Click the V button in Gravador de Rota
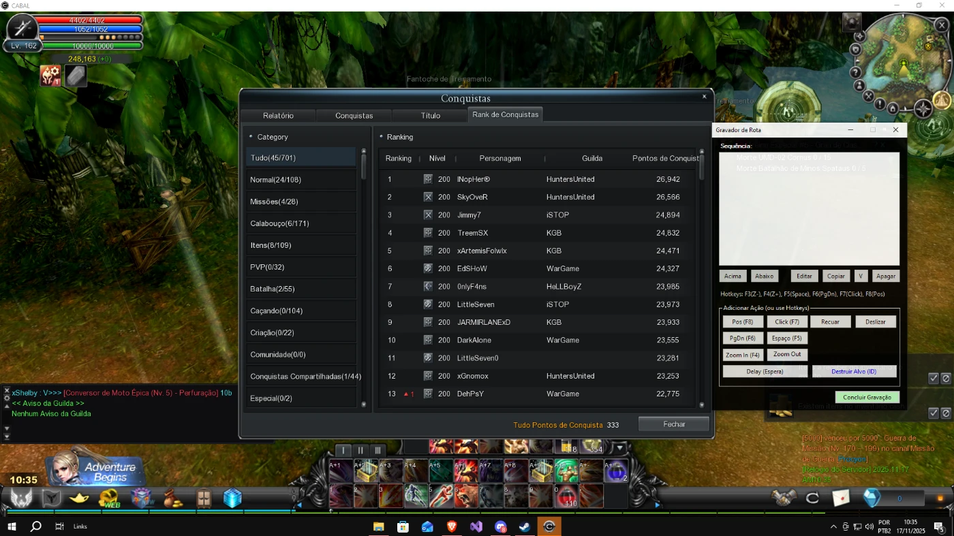 [861, 276]
